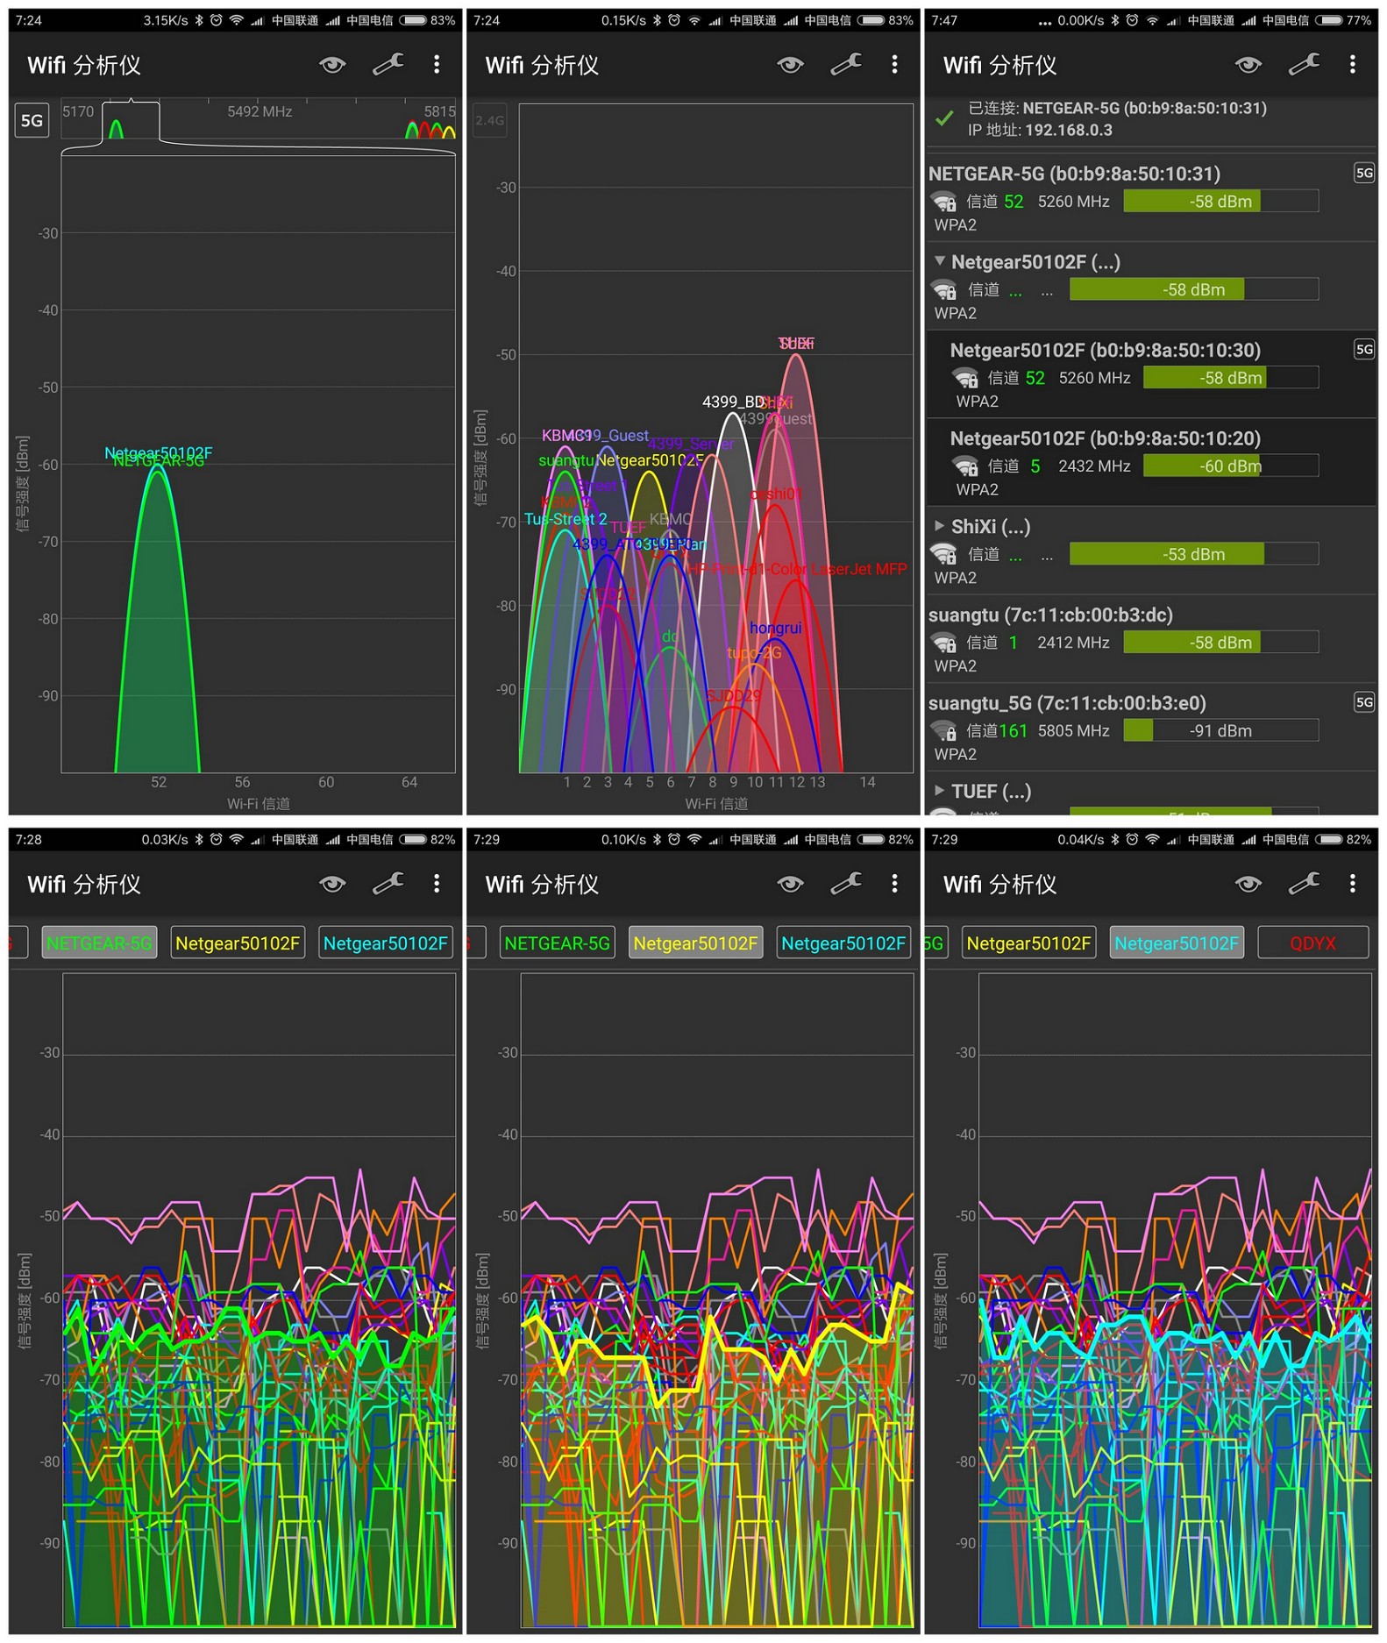This screenshot has height=1643, width=1387.
Task: Select yellow Netgear50102F chip beside the QDYX chip
Action: point(1028,943)
